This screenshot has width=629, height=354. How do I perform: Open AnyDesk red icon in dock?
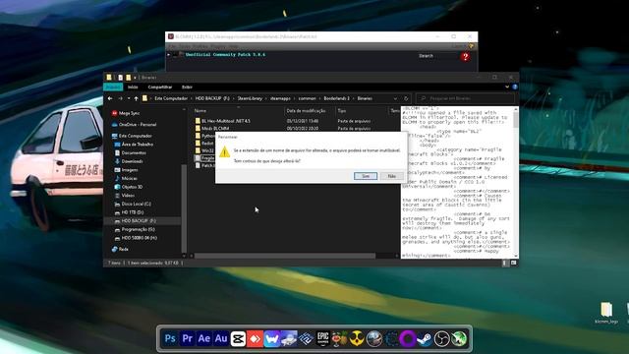255,338
